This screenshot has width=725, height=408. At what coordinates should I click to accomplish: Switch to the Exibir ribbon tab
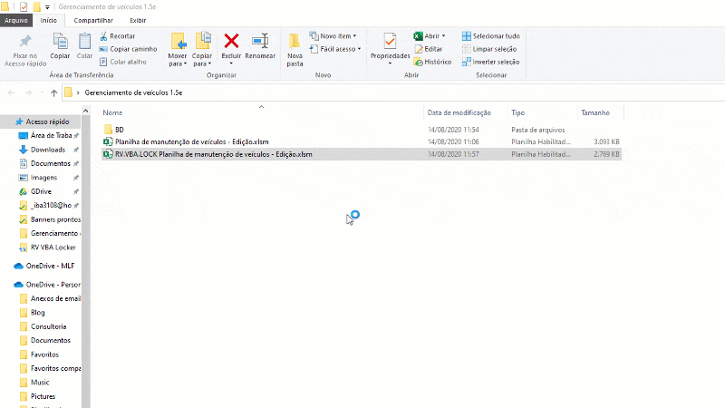click(138, 20)
